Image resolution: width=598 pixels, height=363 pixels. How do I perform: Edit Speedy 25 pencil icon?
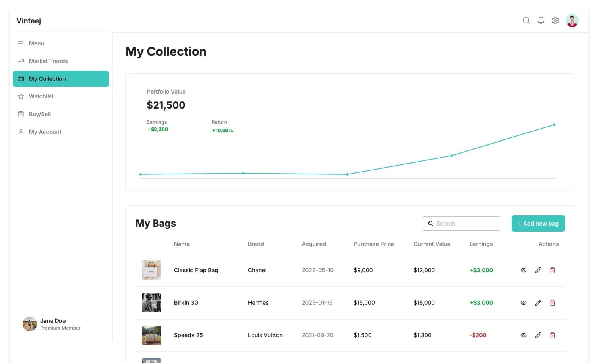coord(538,335)
